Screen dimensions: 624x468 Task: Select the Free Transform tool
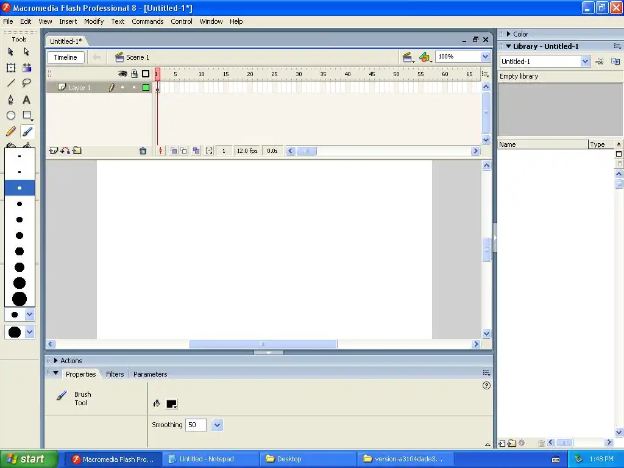[11, 68]
